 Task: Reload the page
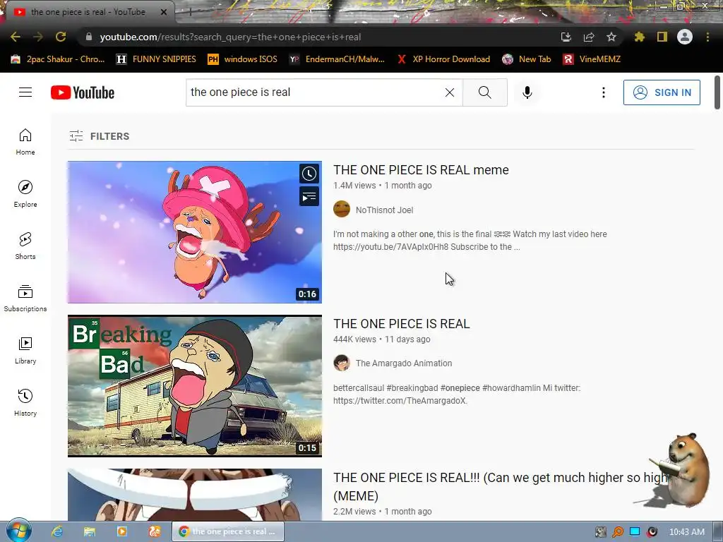(x=61, y=37)
